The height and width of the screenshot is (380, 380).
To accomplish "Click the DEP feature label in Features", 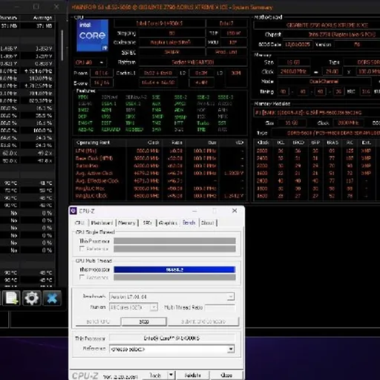I will 82,117.
